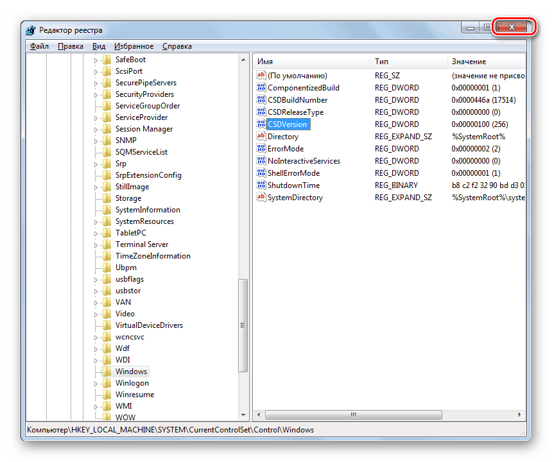The height and width of the screenshot is (462, 552).
Task: Click the DWORD icon next to ErrorMode
Action: [x=261, y=148]
